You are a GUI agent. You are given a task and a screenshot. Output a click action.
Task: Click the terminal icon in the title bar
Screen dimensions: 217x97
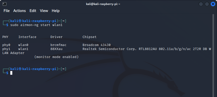tap(5, 4)
